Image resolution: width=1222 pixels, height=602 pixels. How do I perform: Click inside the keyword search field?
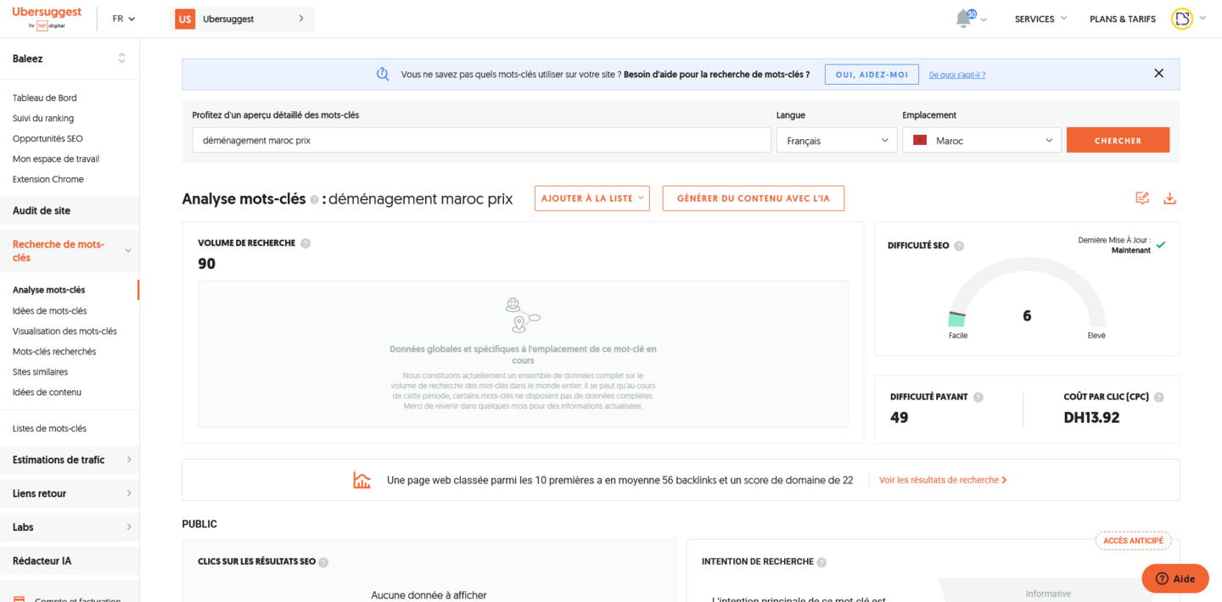click(475, 139)
